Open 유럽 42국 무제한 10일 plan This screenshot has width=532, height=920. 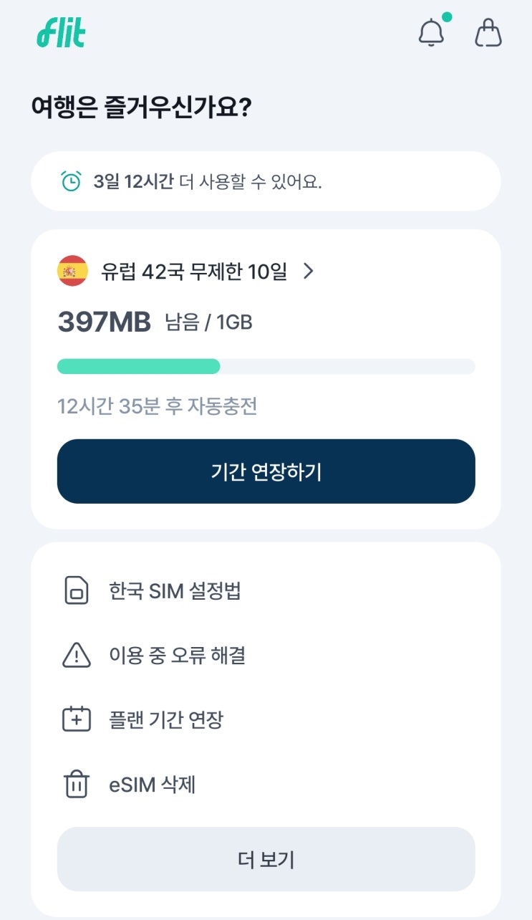194,271
